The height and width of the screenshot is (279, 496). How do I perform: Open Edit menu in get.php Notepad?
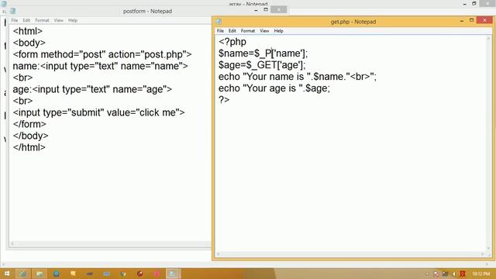(x=232, y=31)
